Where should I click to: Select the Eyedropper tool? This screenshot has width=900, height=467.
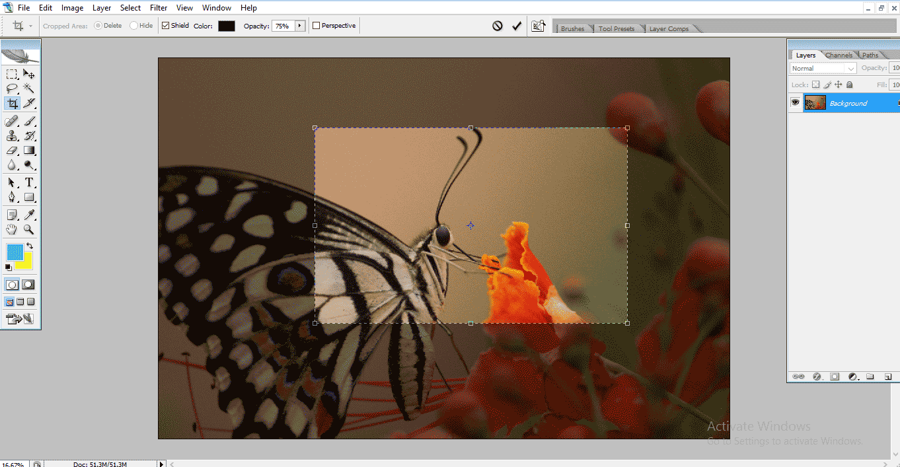click(29, 215)
